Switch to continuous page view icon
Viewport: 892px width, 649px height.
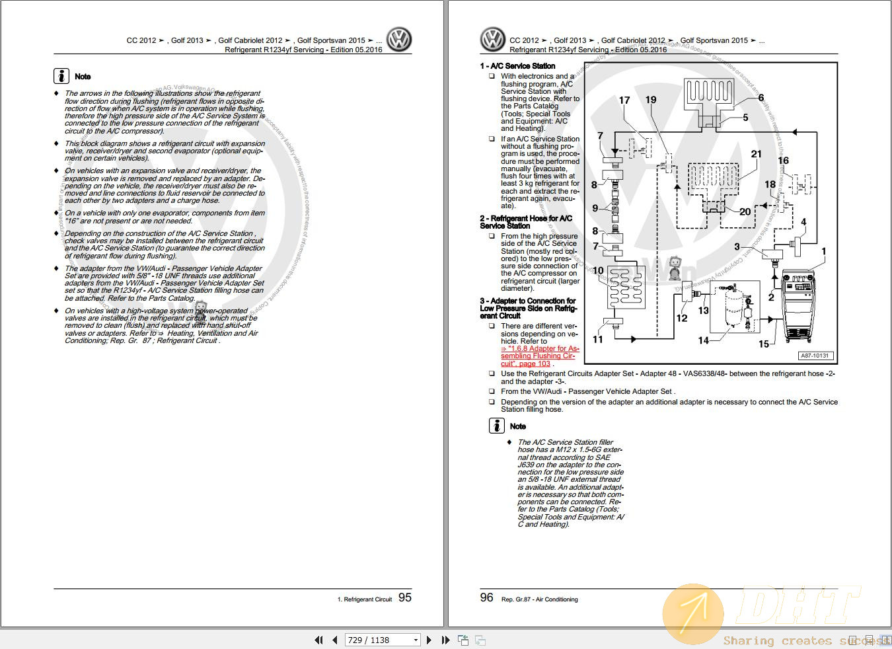(x=869, y=640)
